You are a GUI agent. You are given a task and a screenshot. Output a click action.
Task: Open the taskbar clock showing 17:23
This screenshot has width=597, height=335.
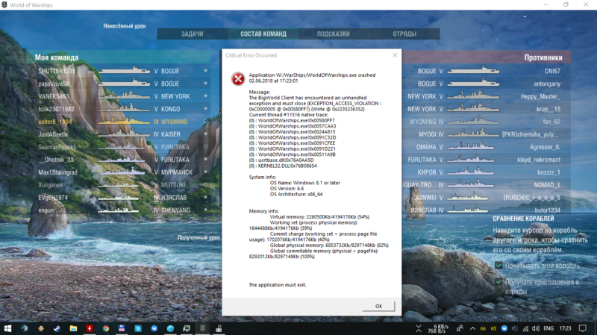(566, 328)
